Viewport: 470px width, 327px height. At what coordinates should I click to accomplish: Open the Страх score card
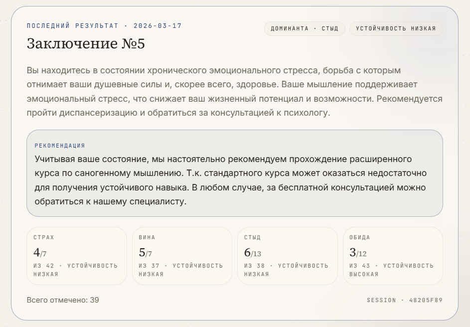coord(77,256)
